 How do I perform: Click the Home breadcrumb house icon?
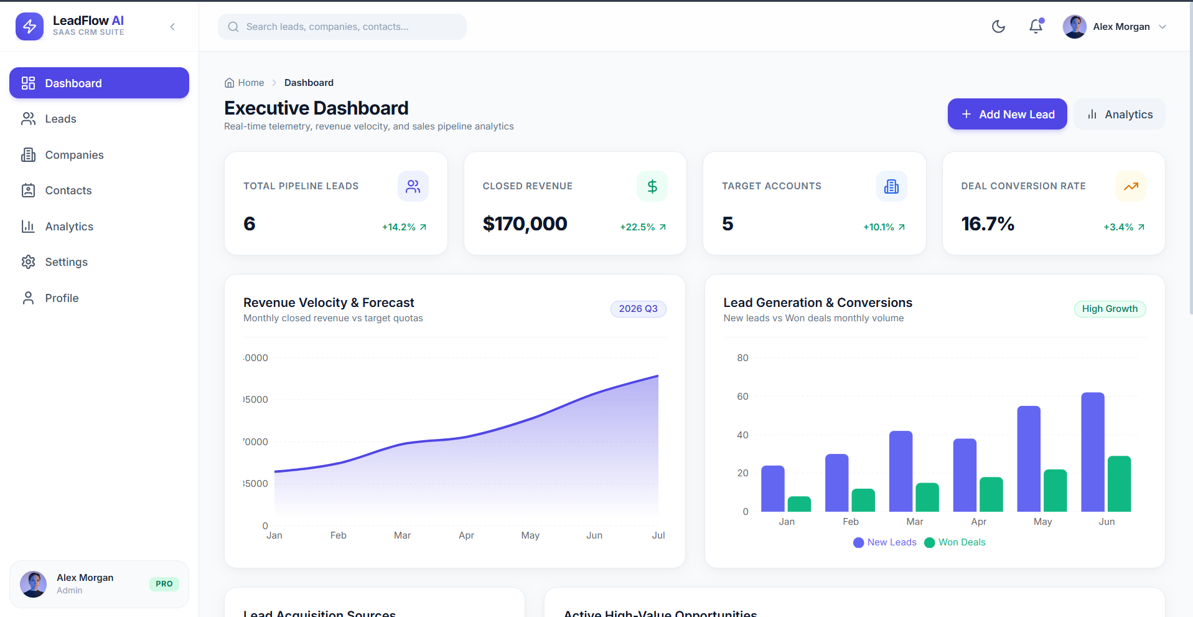(x=230, y=83)
